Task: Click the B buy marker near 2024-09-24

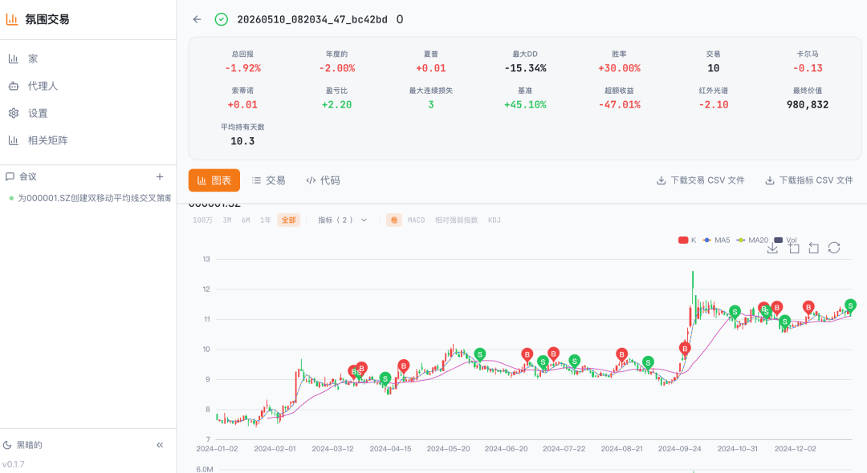Action: [685, 349]
